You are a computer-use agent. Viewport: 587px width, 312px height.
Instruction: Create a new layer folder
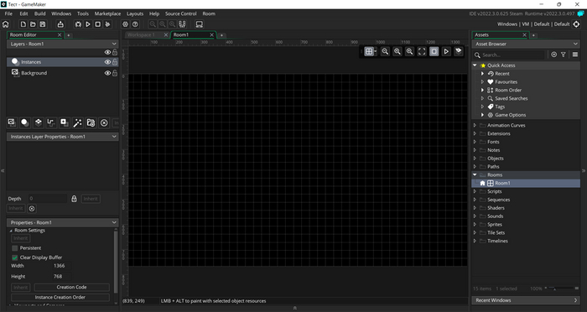pos(91,122)
